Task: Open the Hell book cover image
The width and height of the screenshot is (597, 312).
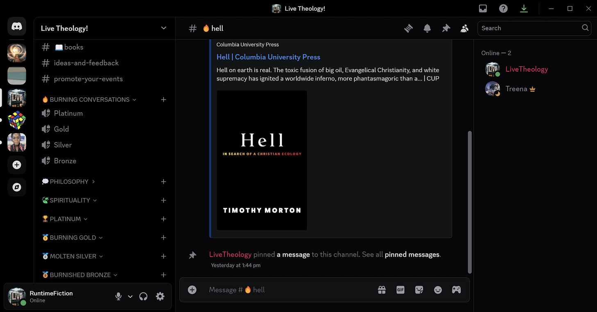Action: coord(262,160)
